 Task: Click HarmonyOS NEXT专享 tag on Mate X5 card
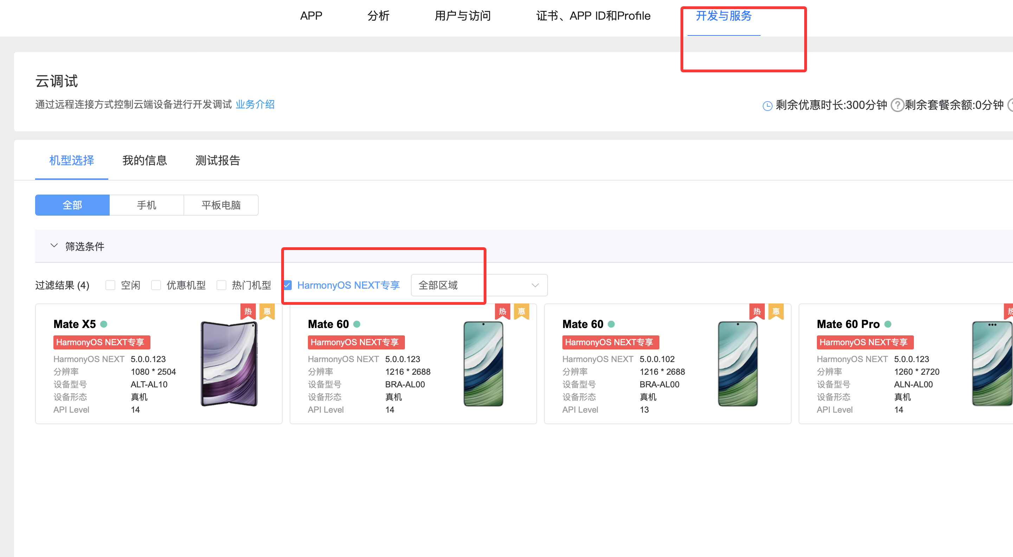point(102,342)
